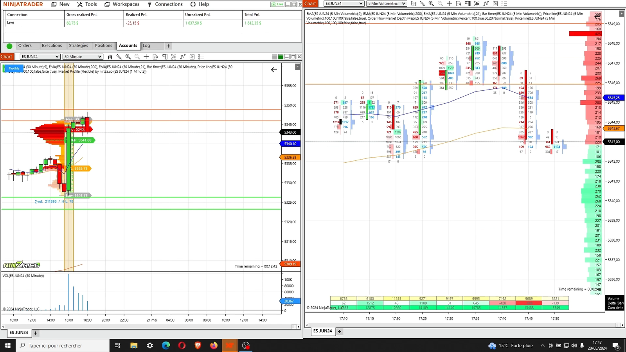Zoom out on the 30 Minute chart
The width and height of the screenshot is (626, 352).
coord(137,57)
